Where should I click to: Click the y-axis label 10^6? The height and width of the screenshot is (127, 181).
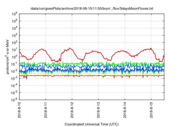coord(15,14)
